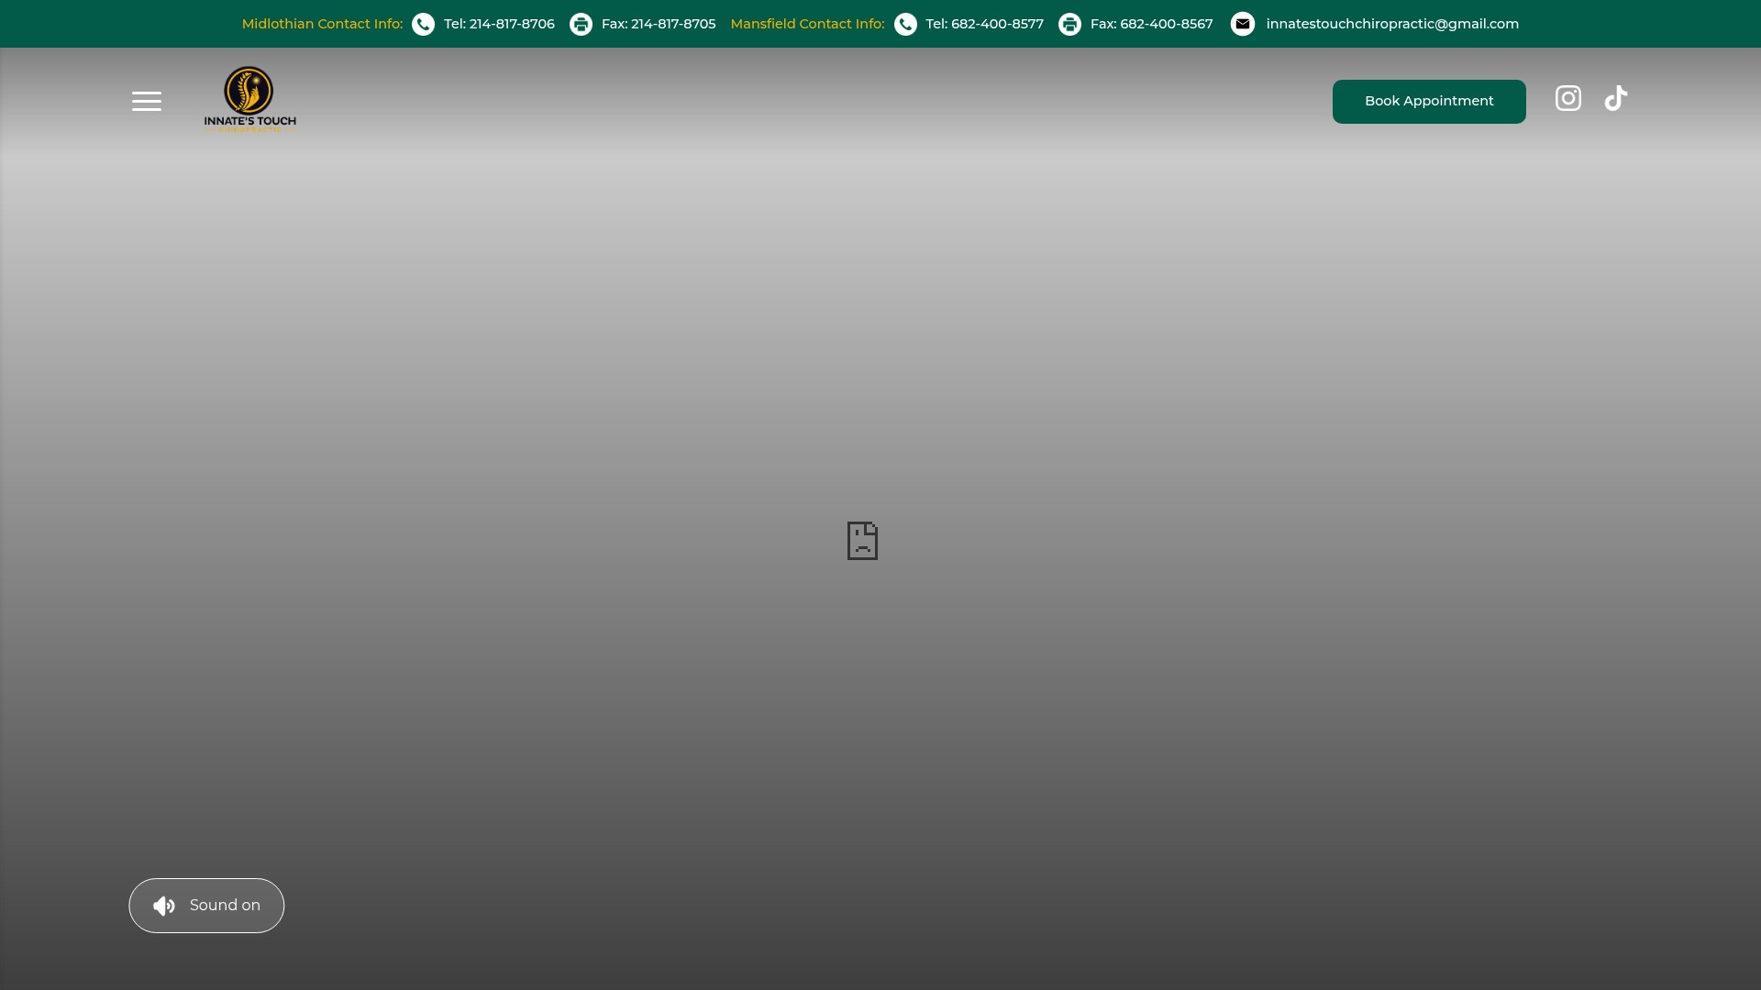Image resolution: width=1761 pixels, height=990 pixels.
Task: Click the Mansfield phone icon
Action: (905, 24)
